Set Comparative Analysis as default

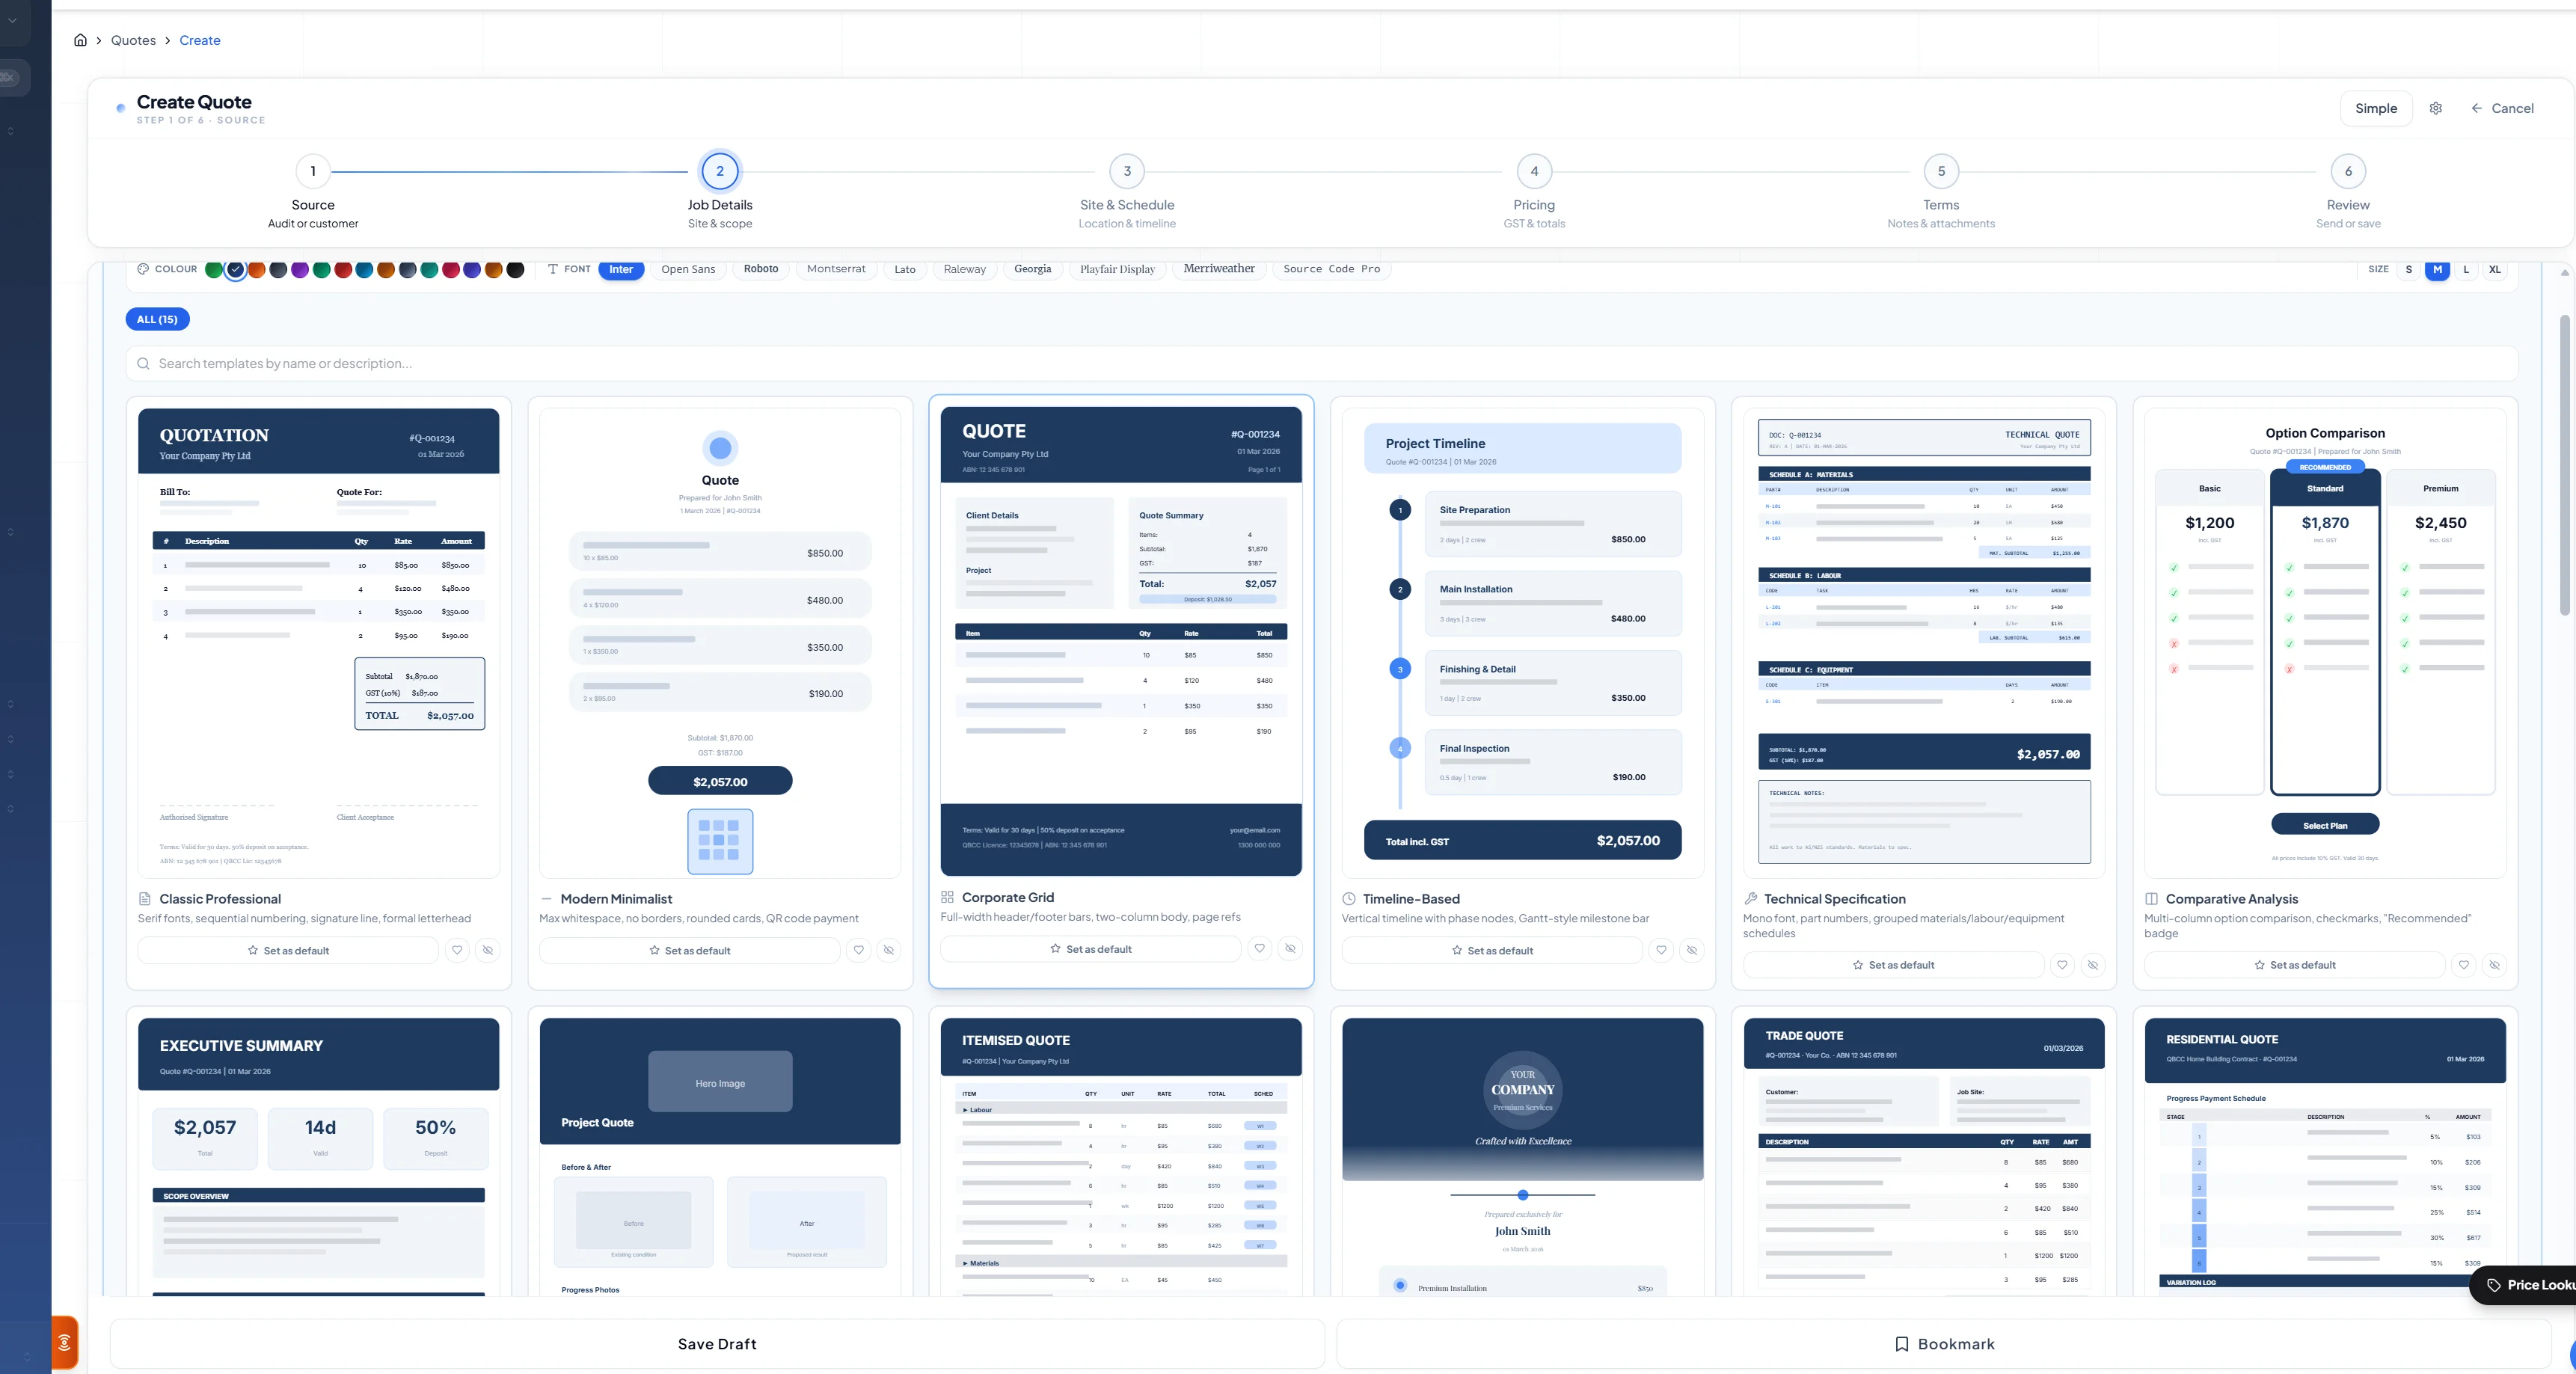pyautogui.click(x=2294, y=965)
